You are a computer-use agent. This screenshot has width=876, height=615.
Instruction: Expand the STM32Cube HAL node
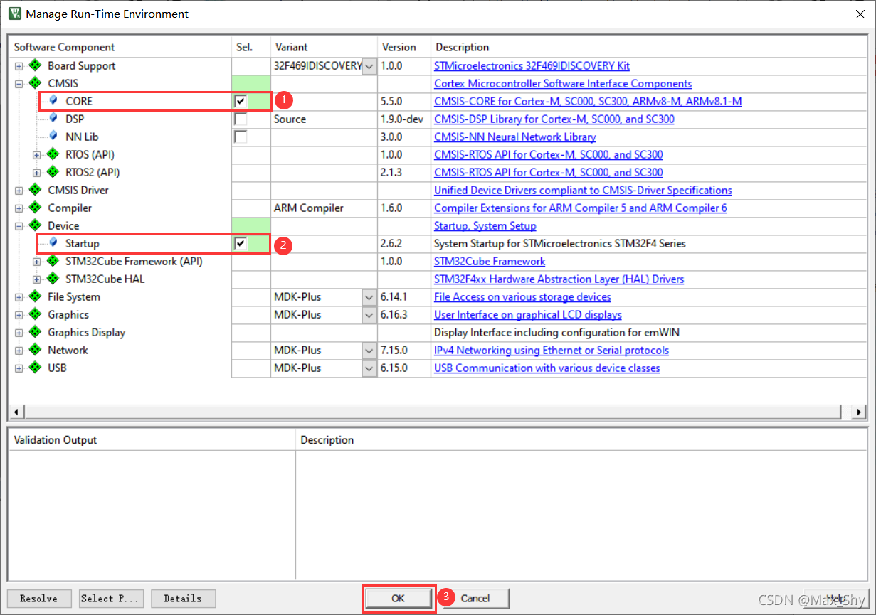pos(37,279)
